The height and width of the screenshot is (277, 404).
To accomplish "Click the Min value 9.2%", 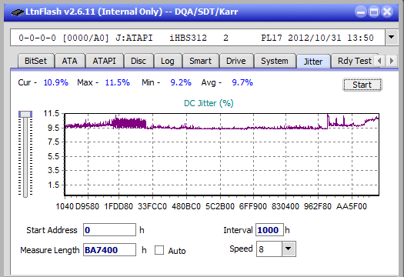I will [181, 82].
